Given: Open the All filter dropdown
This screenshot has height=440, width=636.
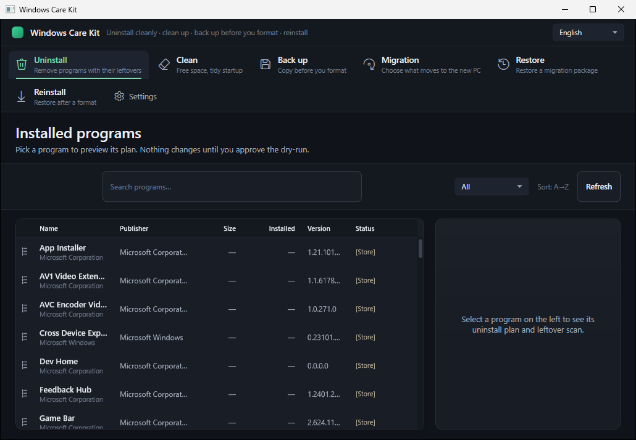Looking at the screenshot, I should pos(492,186).
